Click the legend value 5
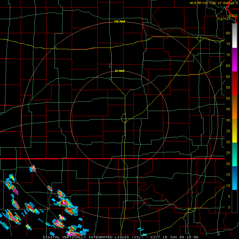Screen dimensions: 239x239 click(x=229, y=197)
